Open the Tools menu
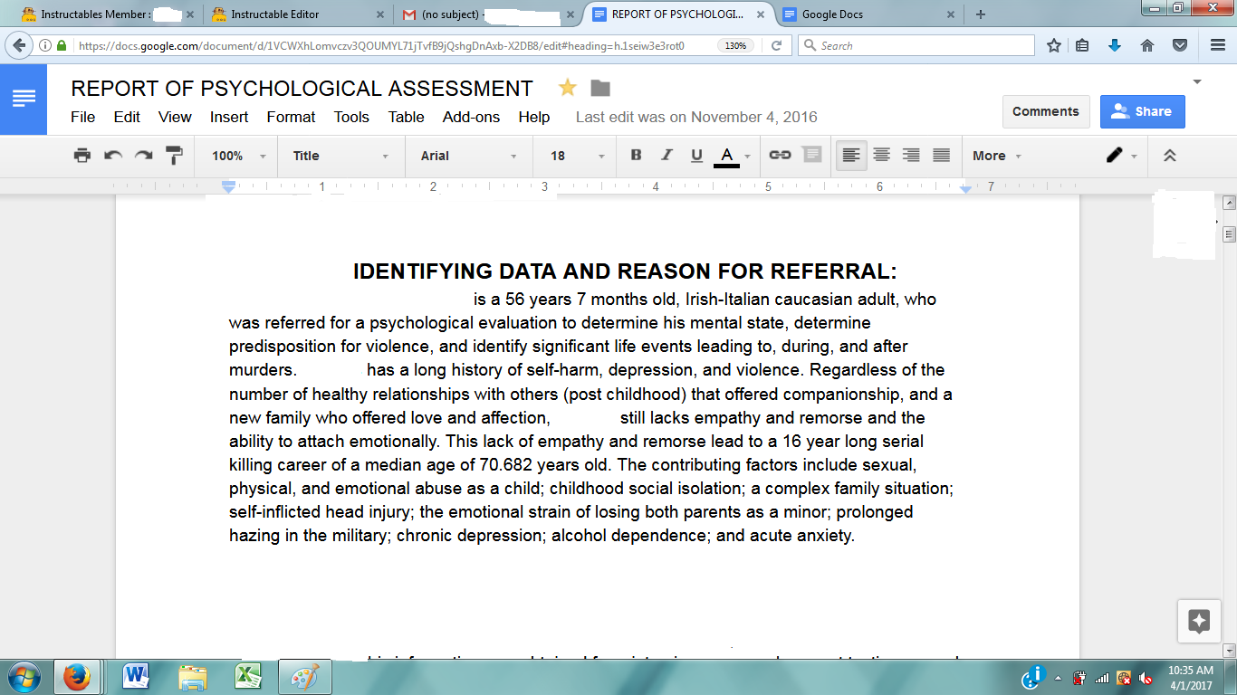The image size is (1237, 695). 351,117
